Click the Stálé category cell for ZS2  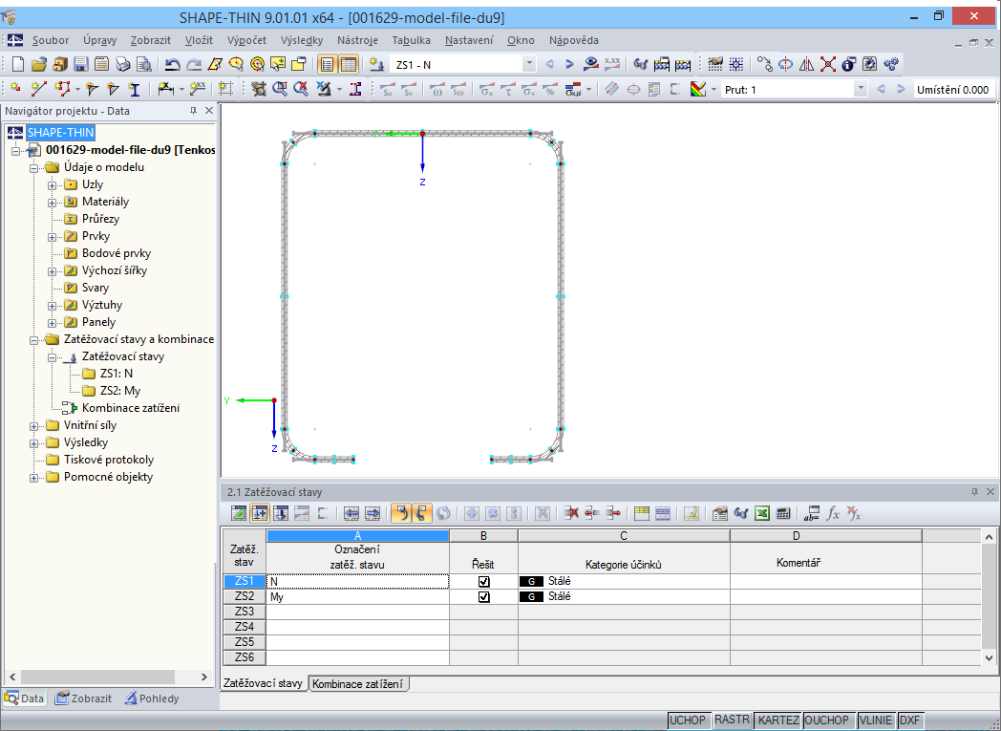[x=624, y=596]
